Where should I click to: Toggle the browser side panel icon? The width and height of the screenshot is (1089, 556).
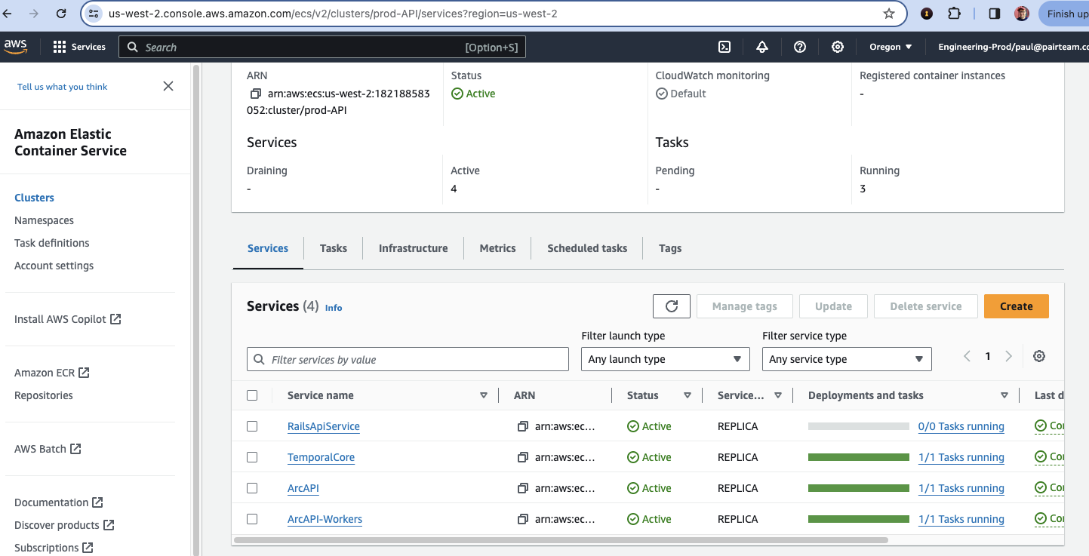pyautogui.click(x=995, y=14)
